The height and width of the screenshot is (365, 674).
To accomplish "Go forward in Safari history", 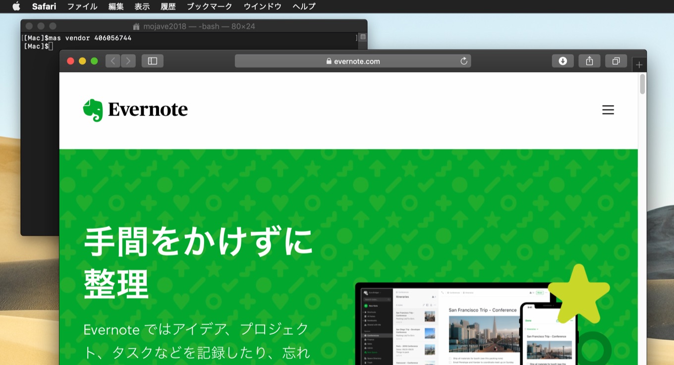I will tap(128, 61).
